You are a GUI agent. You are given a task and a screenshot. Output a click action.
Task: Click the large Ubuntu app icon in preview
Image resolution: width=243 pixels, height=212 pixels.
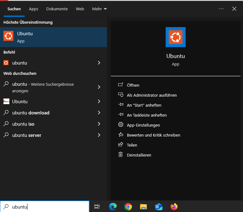[x=176, y=37]
